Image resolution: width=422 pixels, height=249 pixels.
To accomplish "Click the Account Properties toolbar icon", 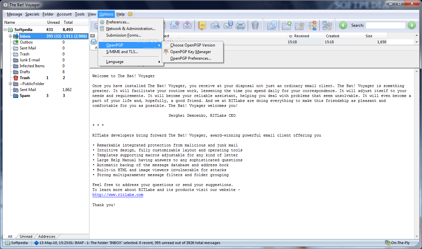I will pyautogui.click(x=327, y=25).
